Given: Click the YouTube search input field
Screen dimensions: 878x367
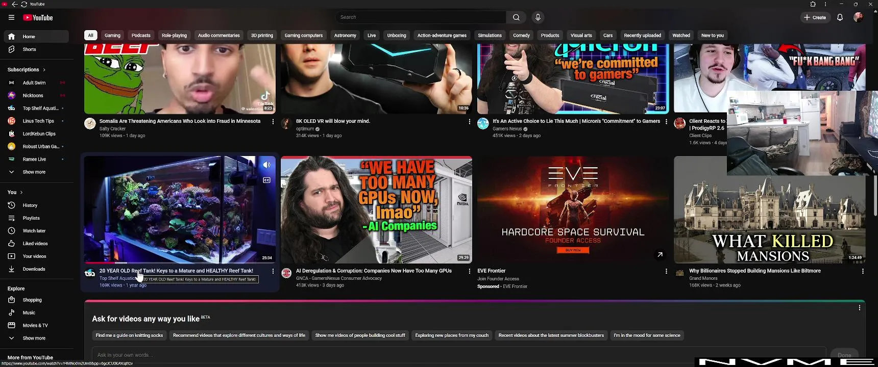Looking at the screenshot, I should (421, 17).
